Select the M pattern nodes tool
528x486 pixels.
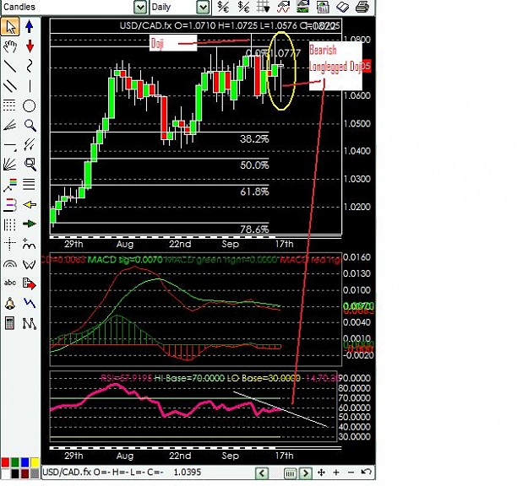click(30, 323)
